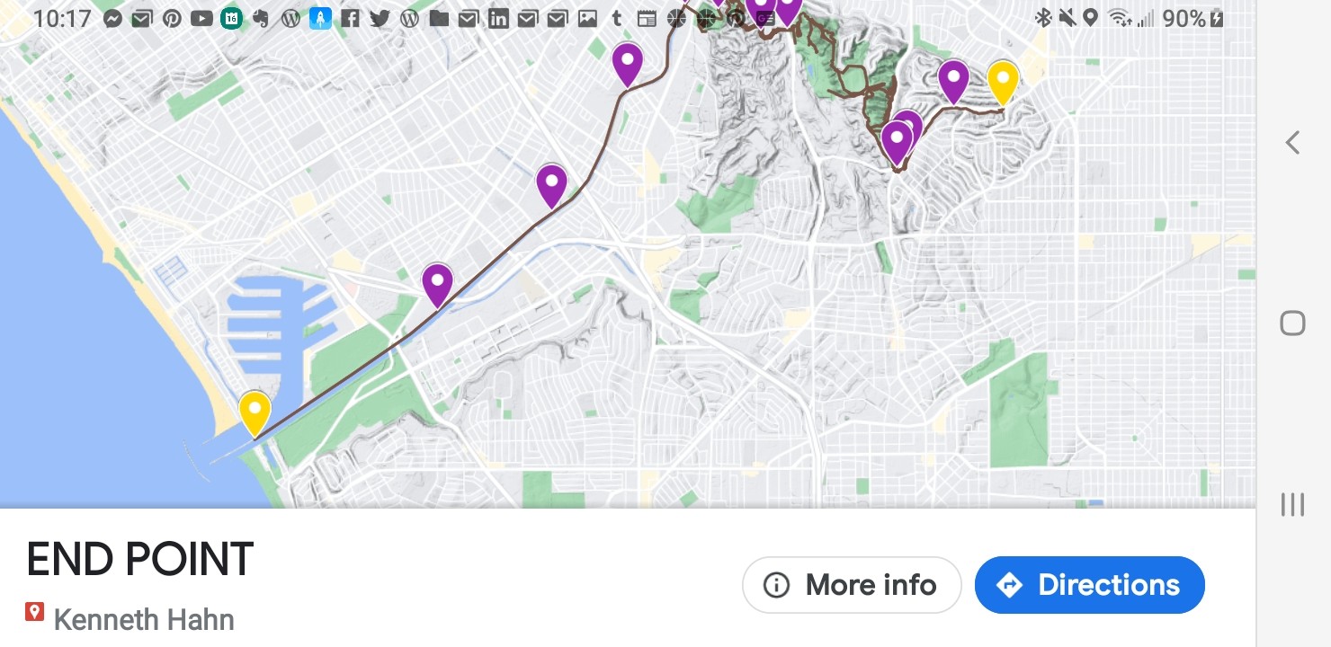This screenshot has width=1331, height=647.
Task: Tap the YouTube notification icon
Action: click(x=201, y=18)
